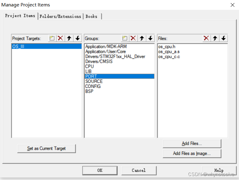The image size is (239, 180).
Task: Select the Application/User/Core group
Action: tap(120, 51)
